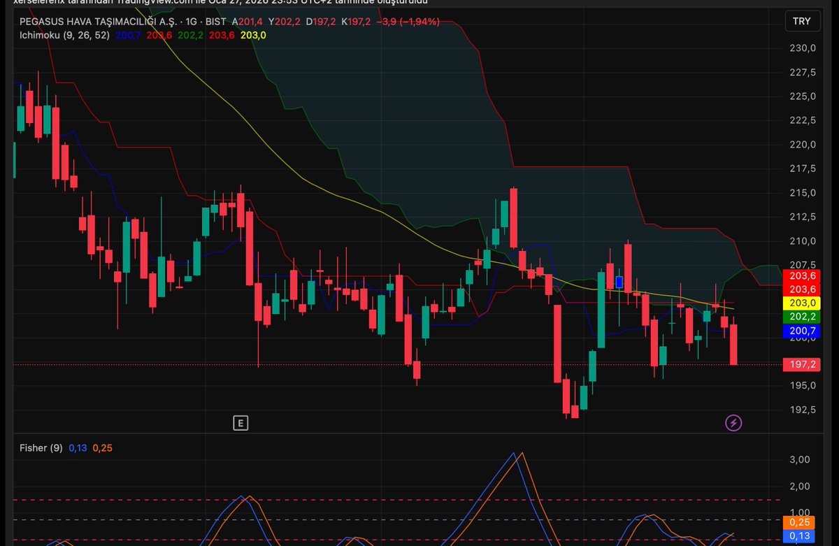Click the A201,4 open value
839x546 pixels.
click(248, 22)
